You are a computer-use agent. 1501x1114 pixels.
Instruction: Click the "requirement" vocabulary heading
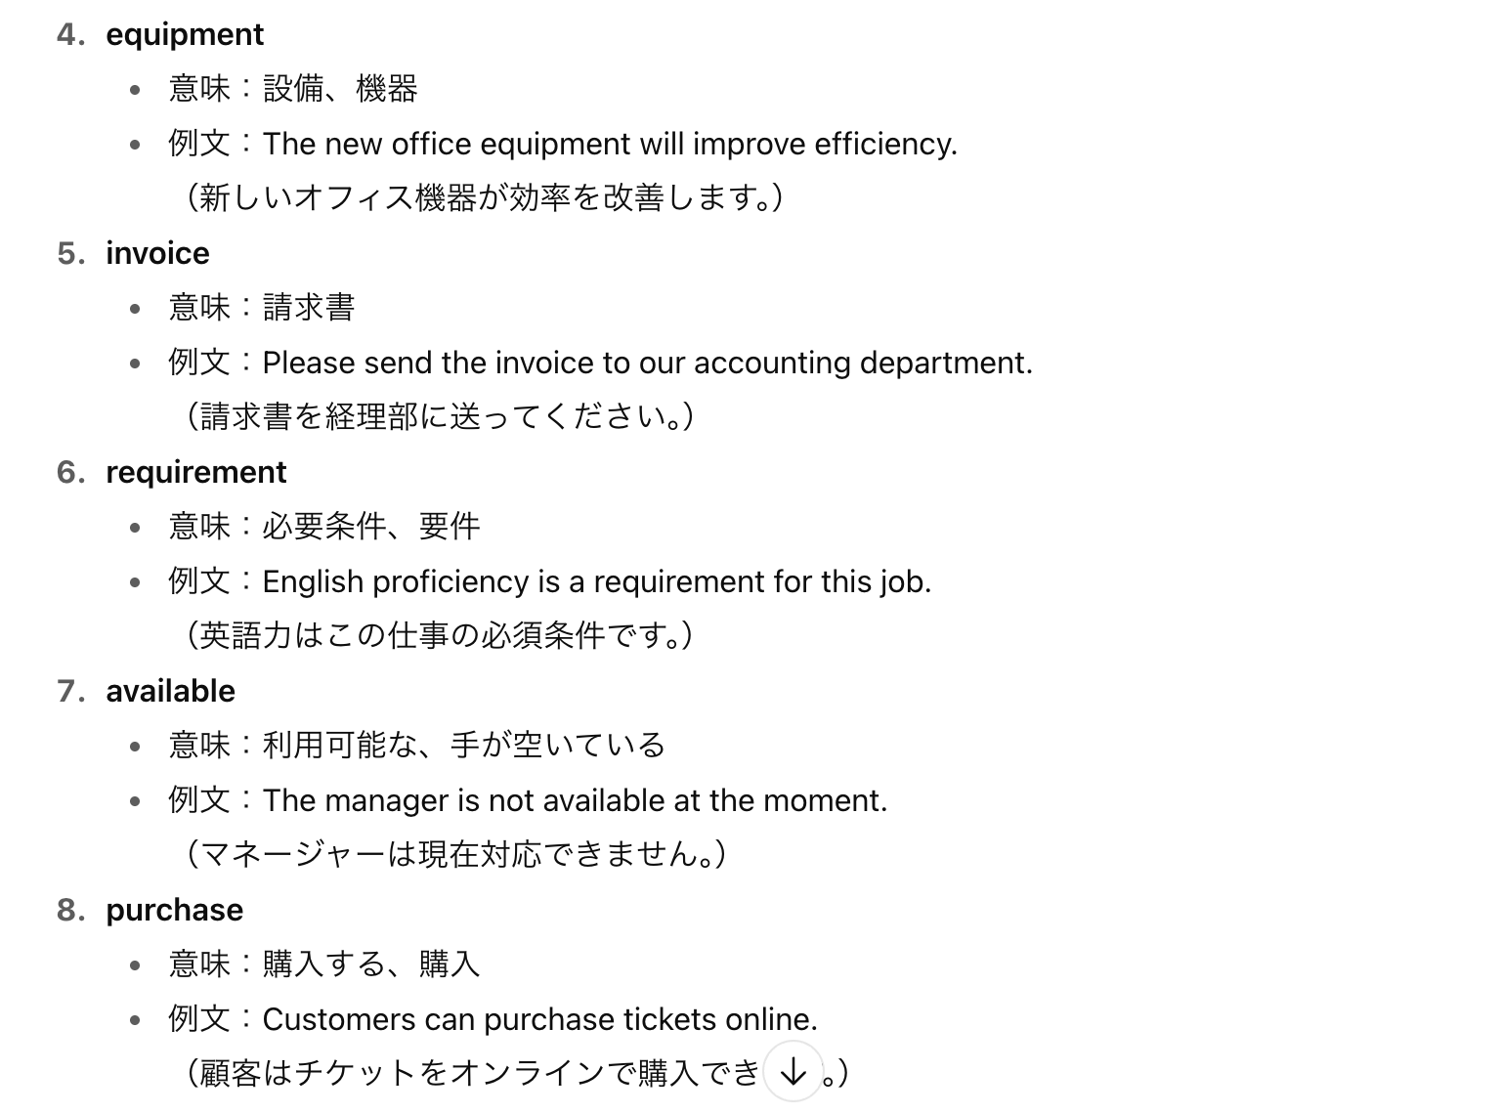[195, 472]
